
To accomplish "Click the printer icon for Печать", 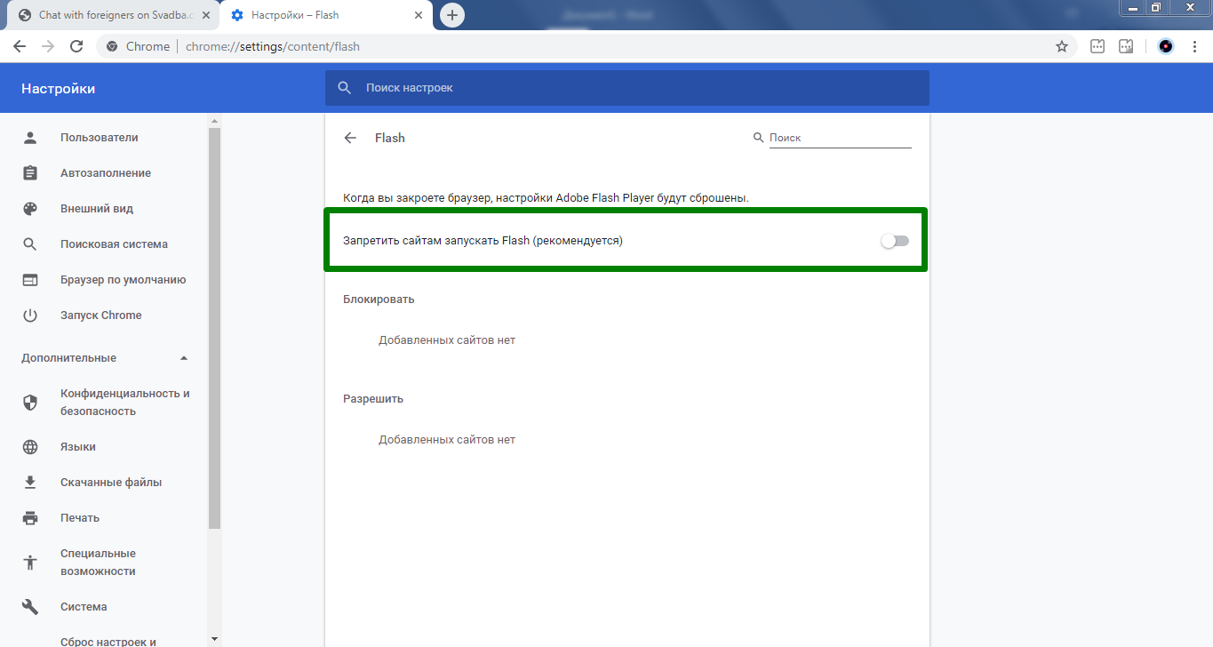I will [x=30, y=518].
